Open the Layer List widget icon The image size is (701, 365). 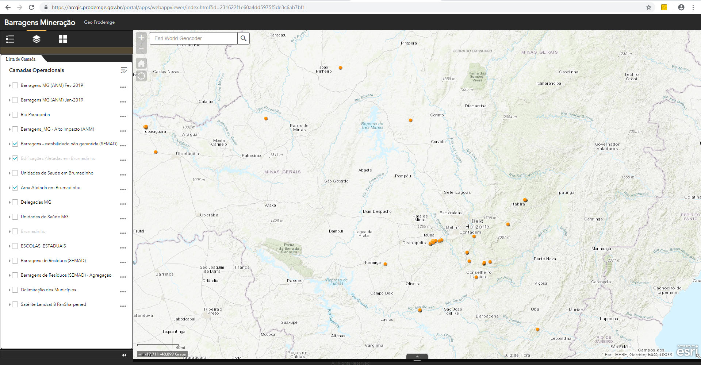tap(37, 39)
